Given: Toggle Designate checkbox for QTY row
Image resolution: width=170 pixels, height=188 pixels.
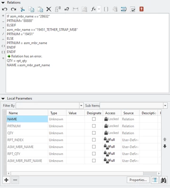Looking at the screenshot, I should click(x=94, y=133).
